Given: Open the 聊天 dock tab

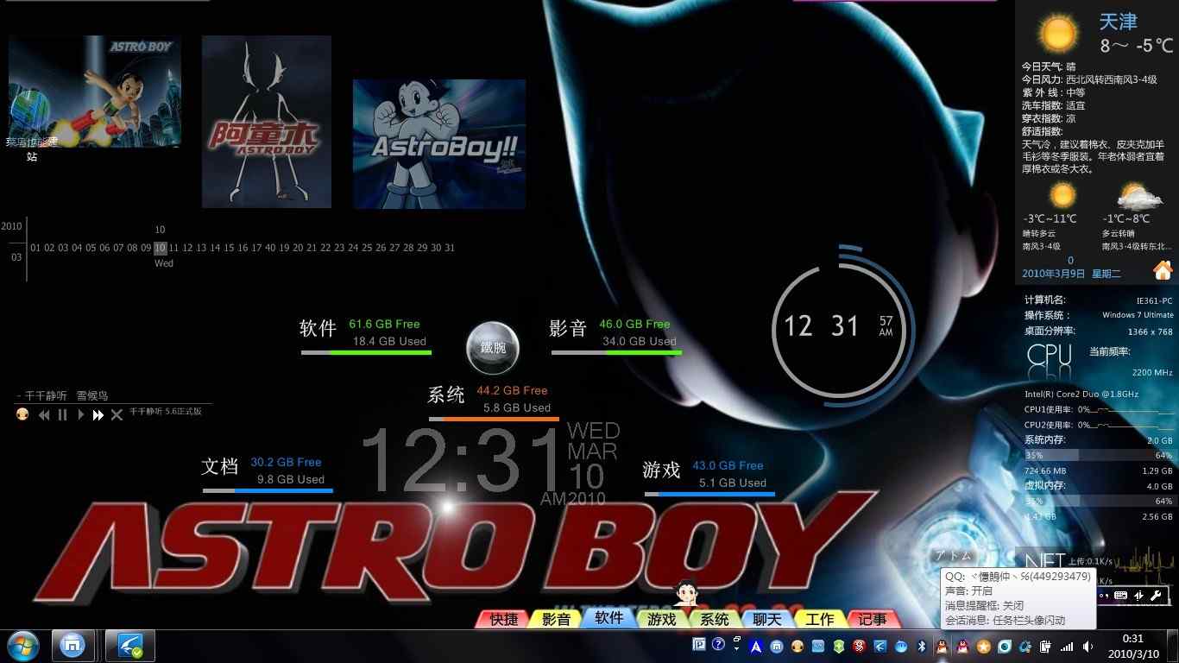Looking at the screenshot, I should (767, 619).
